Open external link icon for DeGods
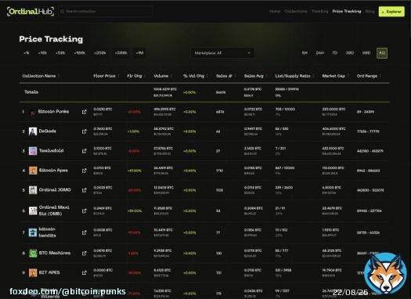This screenshot has height=299, width=411. click(x=84, y=131)
